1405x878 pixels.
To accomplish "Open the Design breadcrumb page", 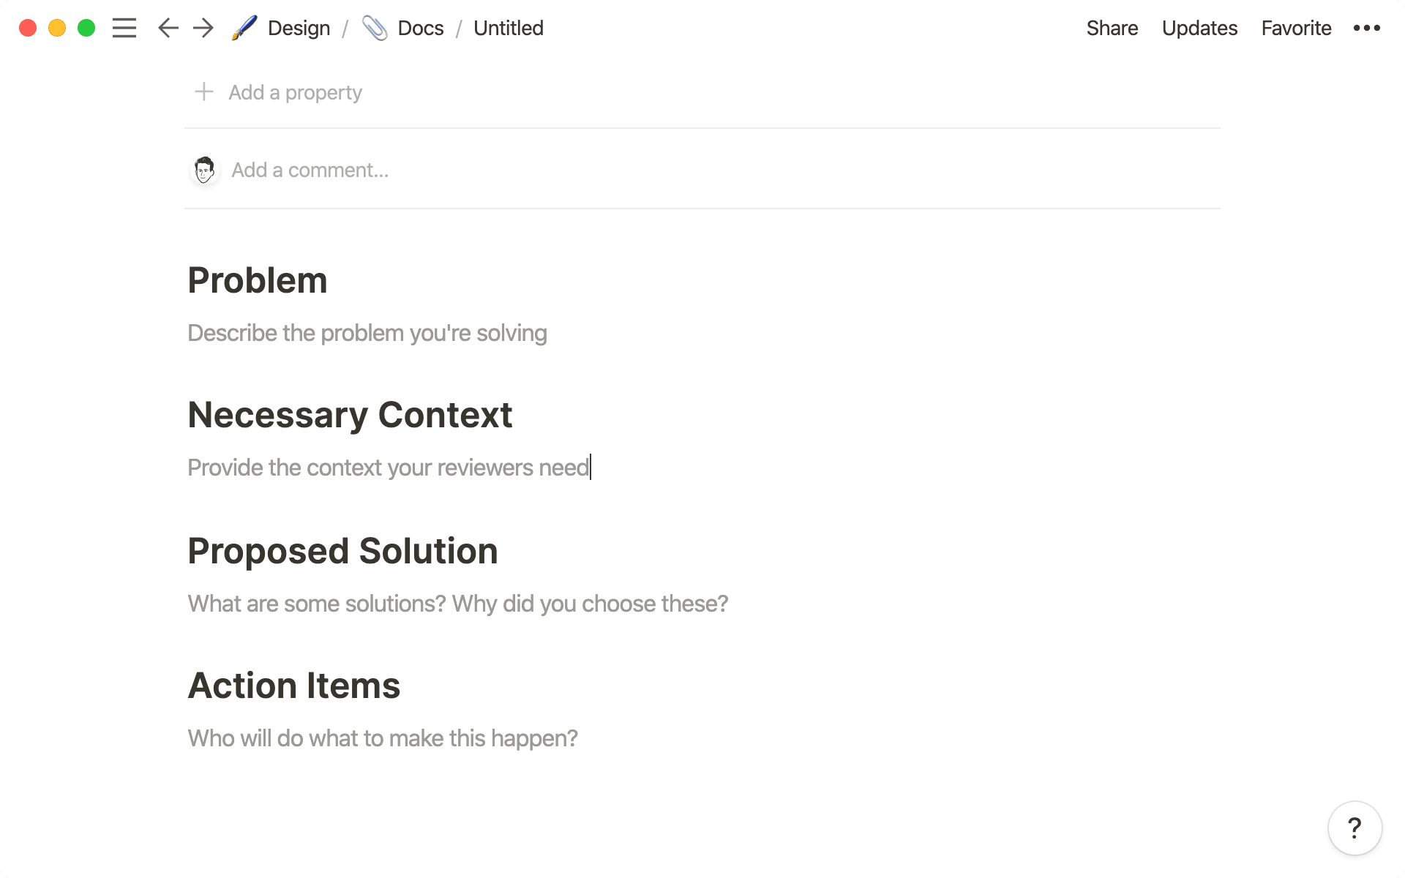I will click(298, 28).
